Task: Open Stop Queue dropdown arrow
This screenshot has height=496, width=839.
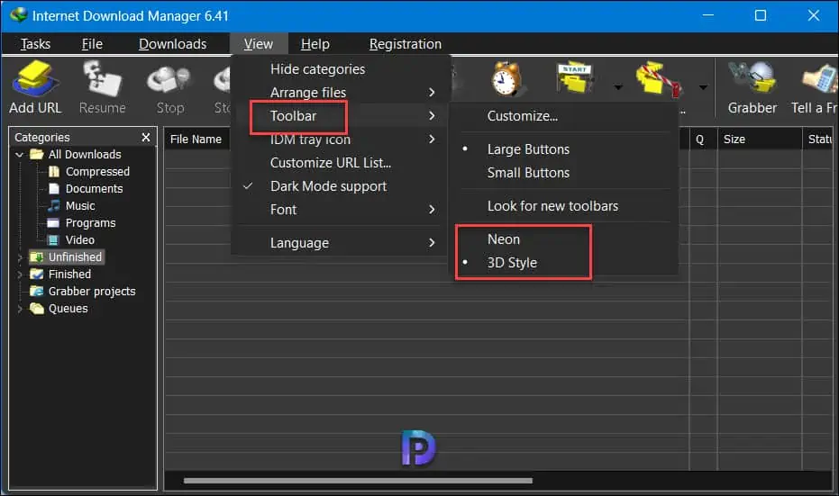Action: 703,87
